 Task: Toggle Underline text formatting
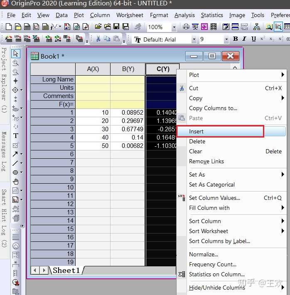[253, 39]
